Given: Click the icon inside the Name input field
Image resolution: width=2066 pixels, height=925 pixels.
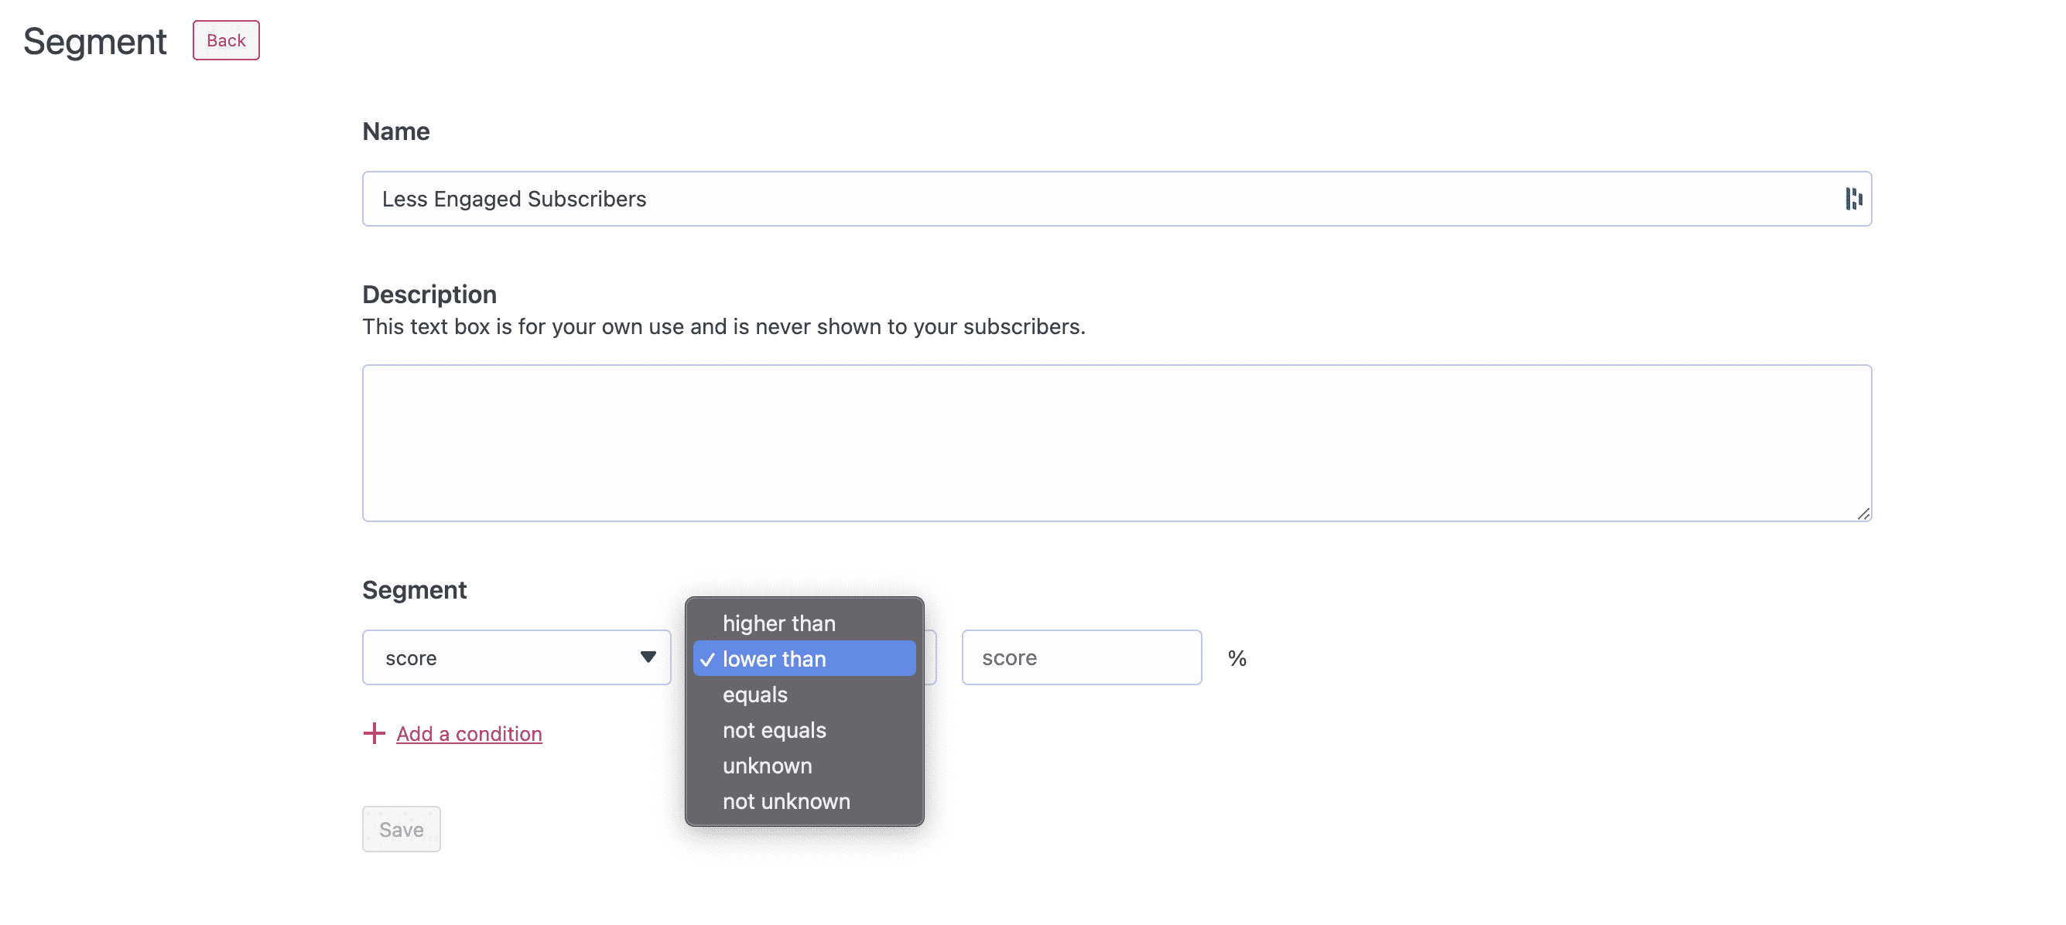Looking at the screenshot, I should (1853, 199).
